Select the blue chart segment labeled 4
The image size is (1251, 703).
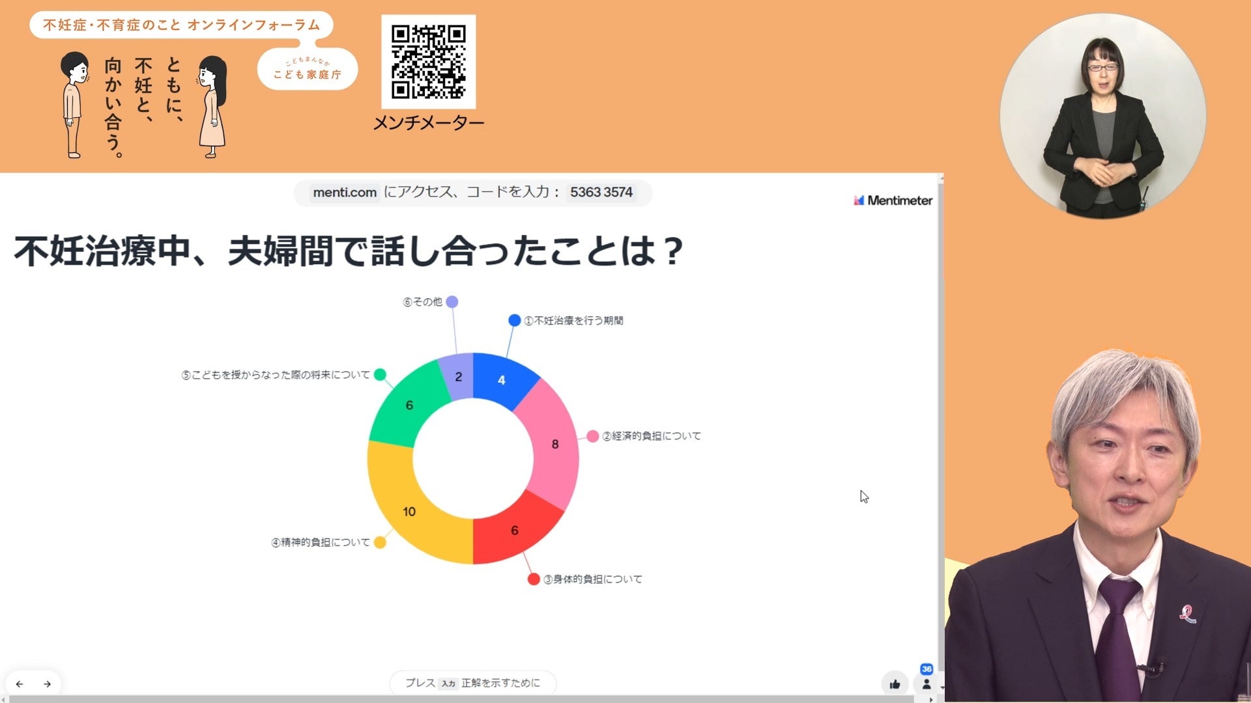502,379
